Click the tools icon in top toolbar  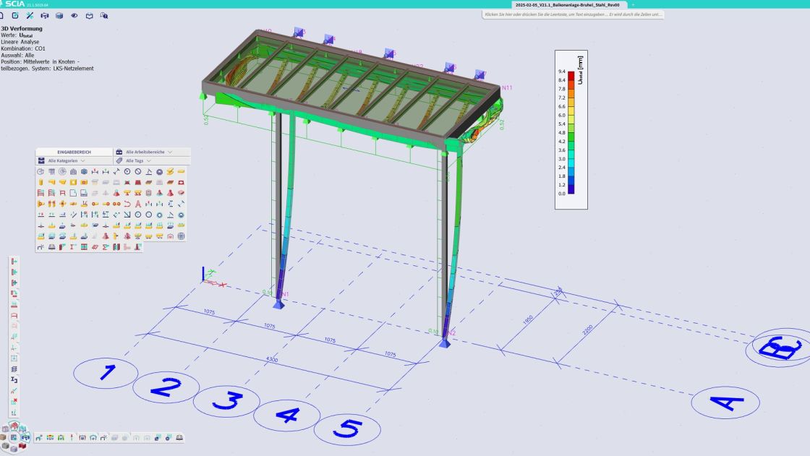click(30, 15)
